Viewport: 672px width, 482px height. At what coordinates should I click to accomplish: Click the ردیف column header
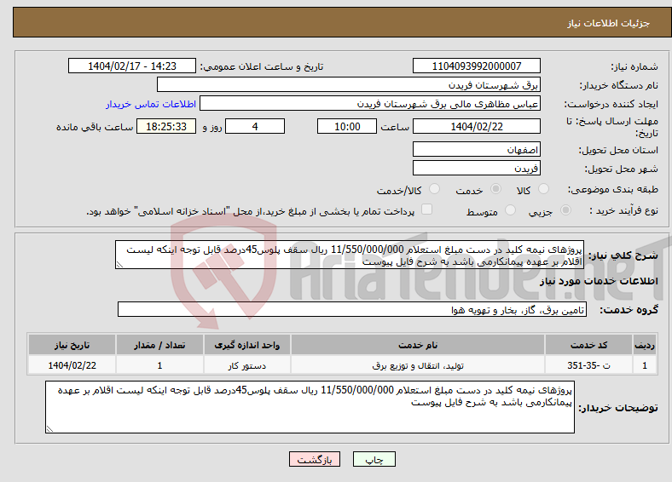point(645,345)
